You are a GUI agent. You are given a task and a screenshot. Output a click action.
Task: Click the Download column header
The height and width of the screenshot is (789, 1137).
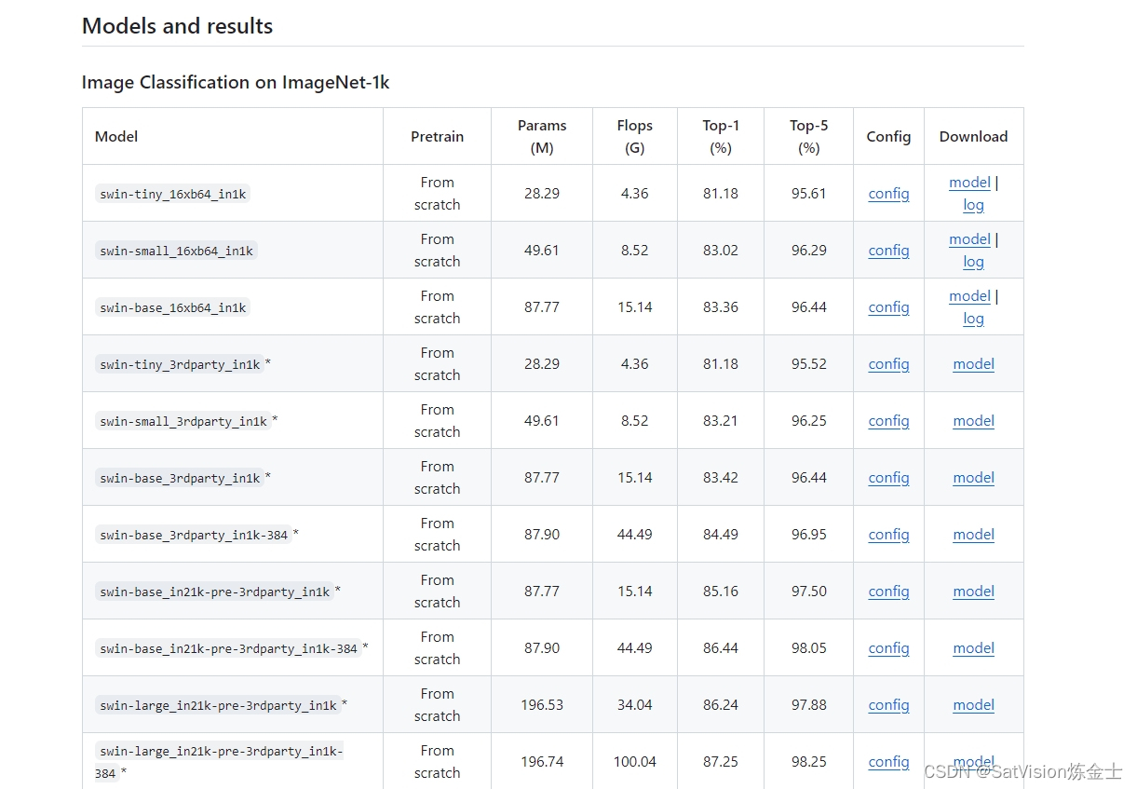(973, 136)
